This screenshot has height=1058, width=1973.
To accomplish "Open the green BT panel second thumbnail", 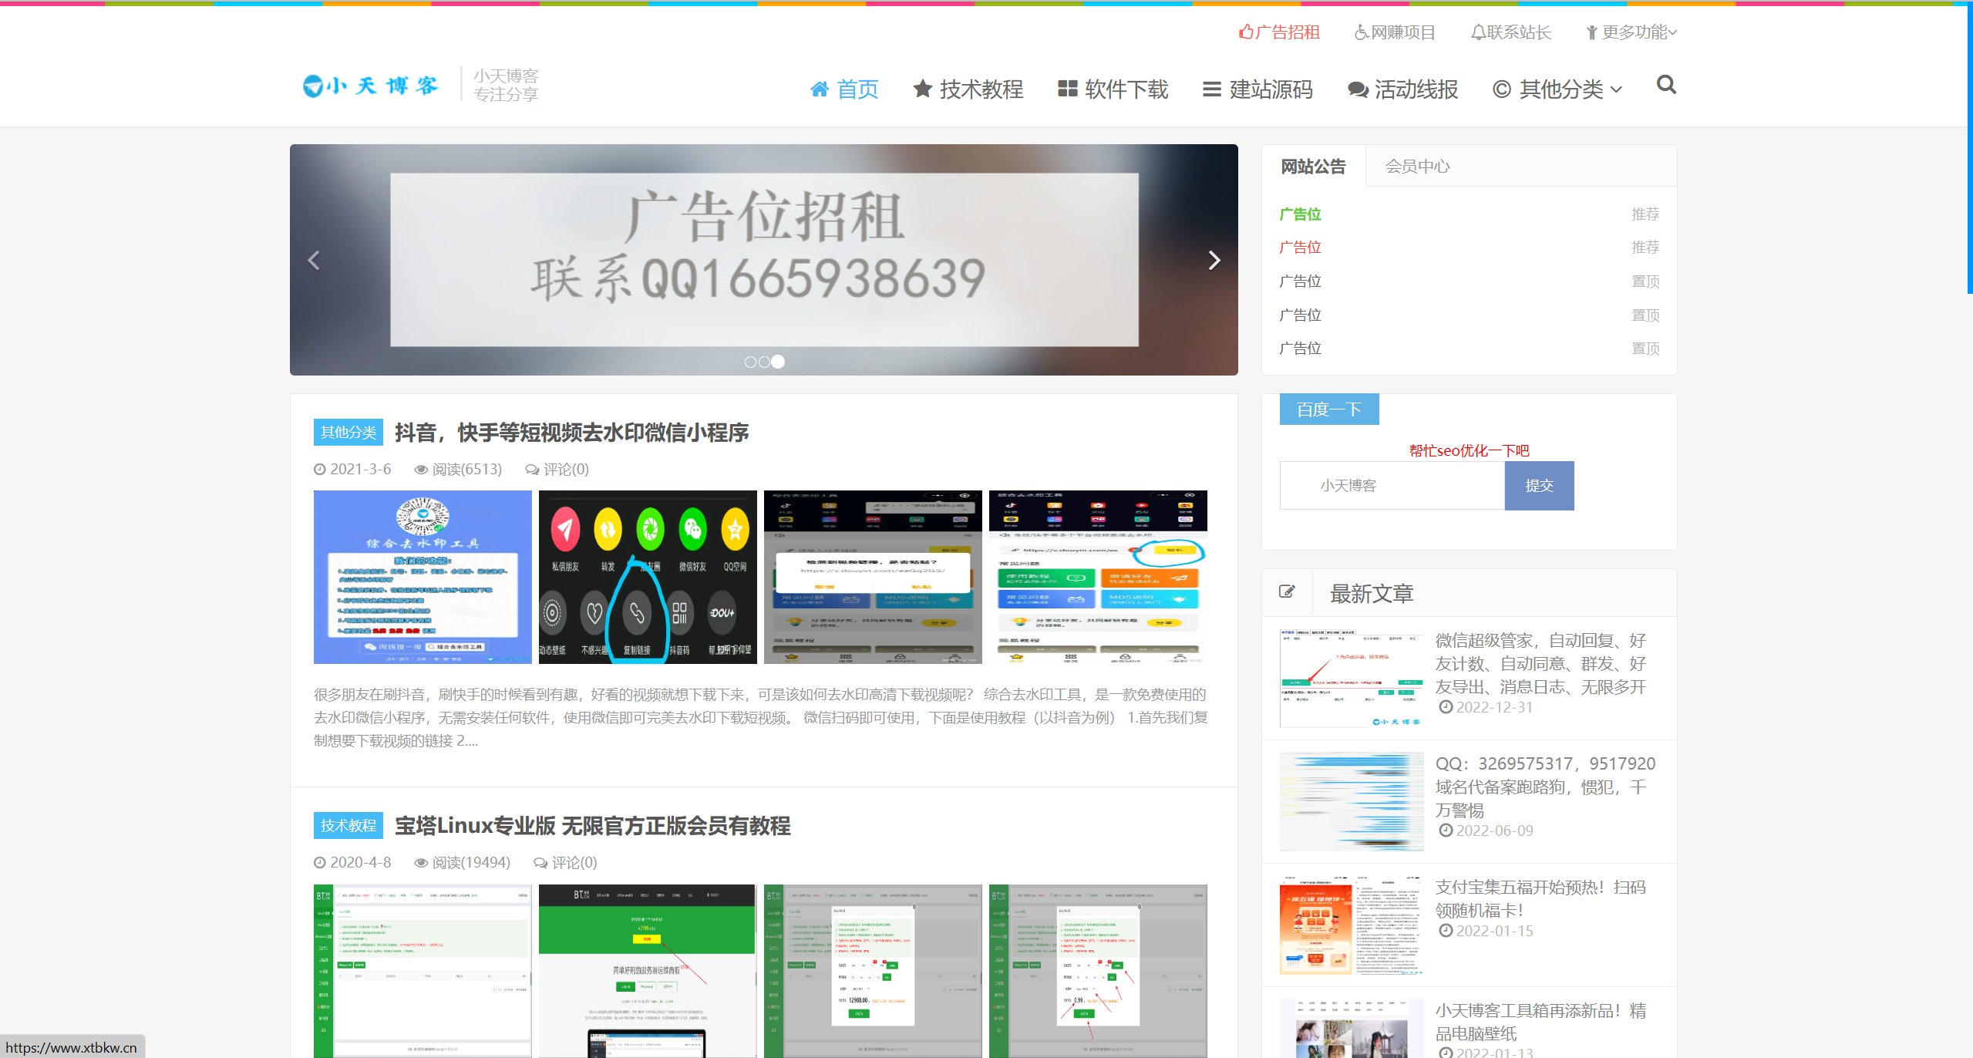I will tap(648, 971).
